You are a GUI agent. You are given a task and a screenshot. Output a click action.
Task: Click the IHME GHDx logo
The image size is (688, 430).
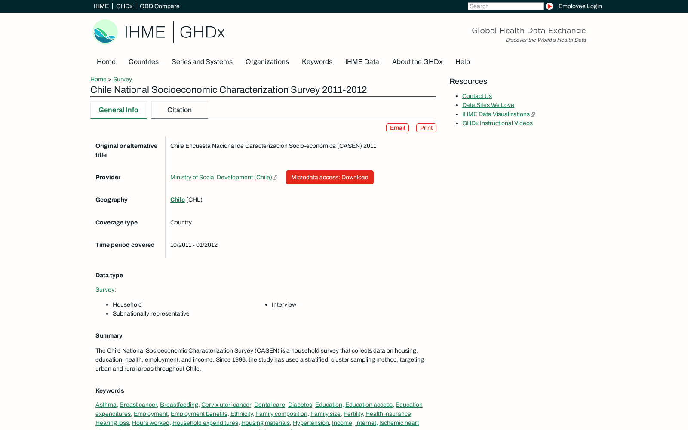pos(159,32)
